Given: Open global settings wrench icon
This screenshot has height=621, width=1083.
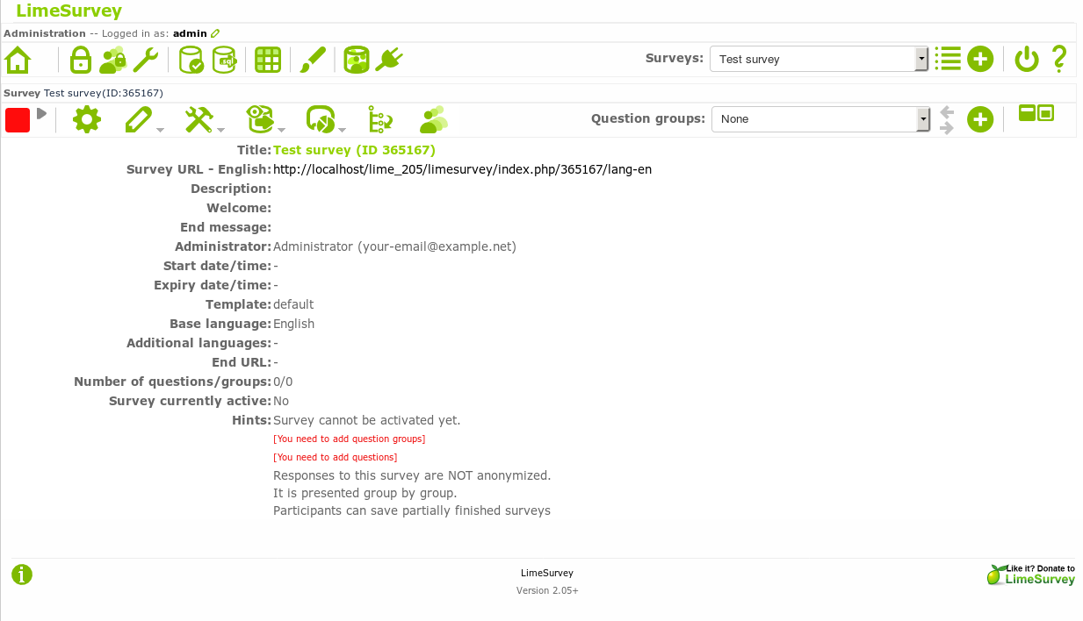Looking at the screenshot, I should click(145, 60).
